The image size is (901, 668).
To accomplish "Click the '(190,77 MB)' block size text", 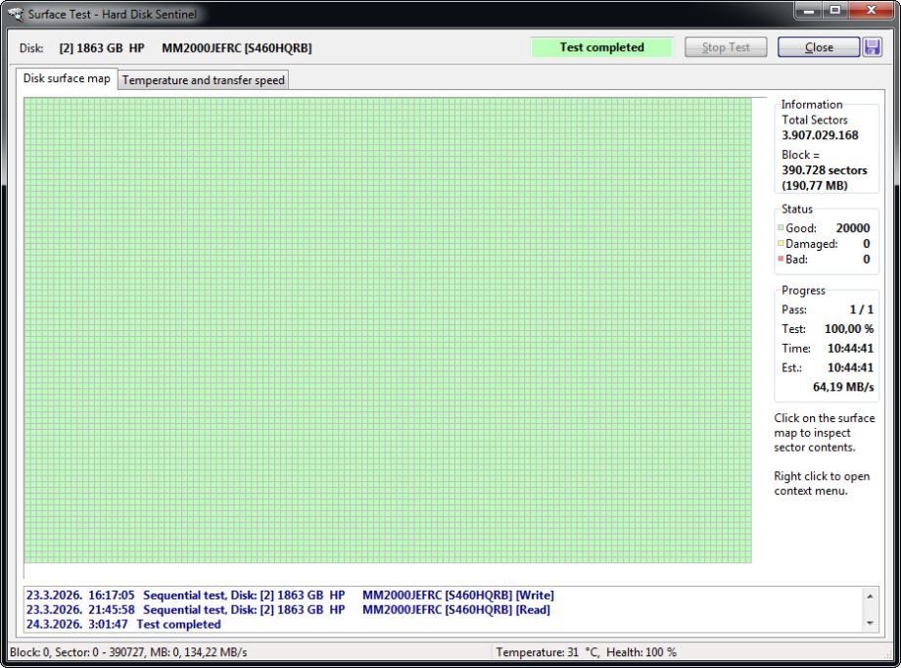I will (814, 185).
